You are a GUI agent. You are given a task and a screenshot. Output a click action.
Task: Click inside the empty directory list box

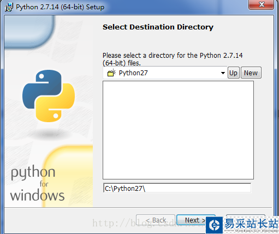click(x=178, y=130)
